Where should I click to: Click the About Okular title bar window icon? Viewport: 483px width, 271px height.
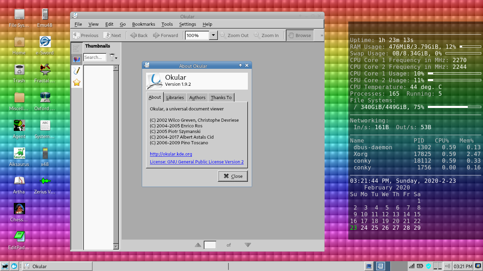pyautogui.click(x=147, y=65)
